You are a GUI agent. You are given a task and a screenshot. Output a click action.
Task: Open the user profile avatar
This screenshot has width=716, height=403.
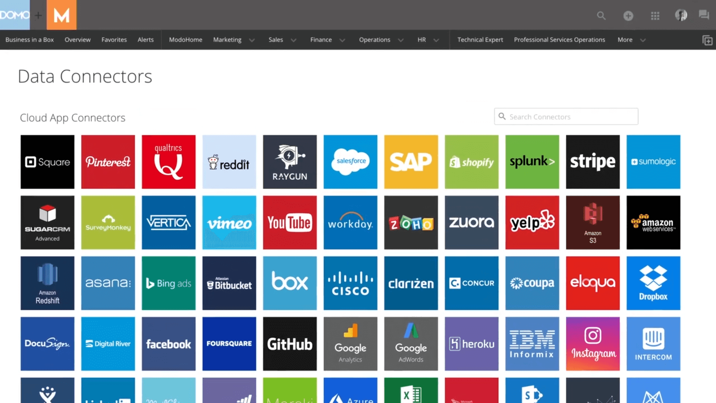click(x=681, y=15)
